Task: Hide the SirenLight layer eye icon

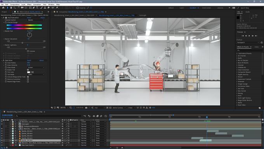Action: 2,124
